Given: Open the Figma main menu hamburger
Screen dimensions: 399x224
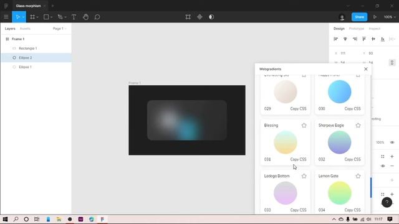Looking at the screenshot, I should pos(6,17).
